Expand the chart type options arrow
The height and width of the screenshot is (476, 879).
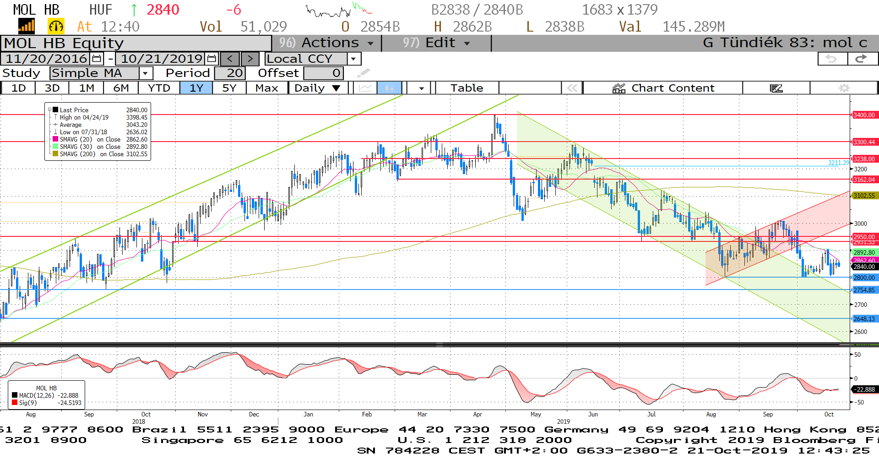tap(421, 88)
